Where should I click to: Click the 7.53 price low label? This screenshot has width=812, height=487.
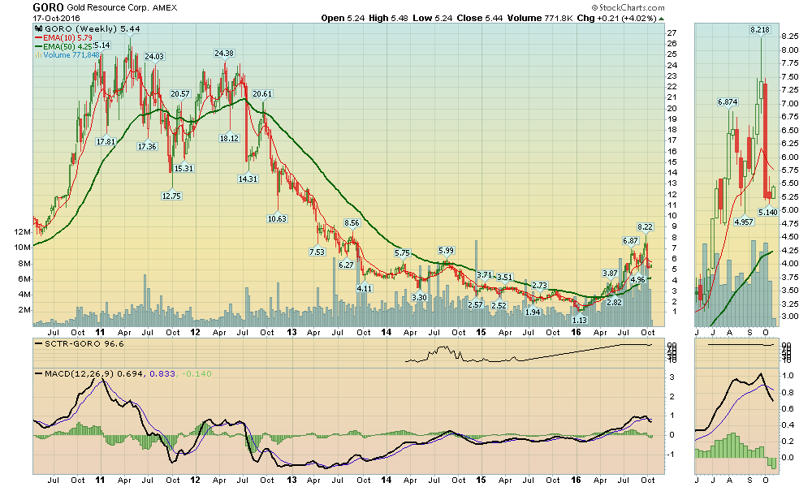(x=317, y=252)
